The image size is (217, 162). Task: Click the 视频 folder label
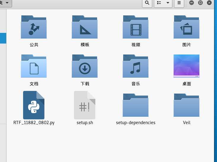click(x=136, y=45)
